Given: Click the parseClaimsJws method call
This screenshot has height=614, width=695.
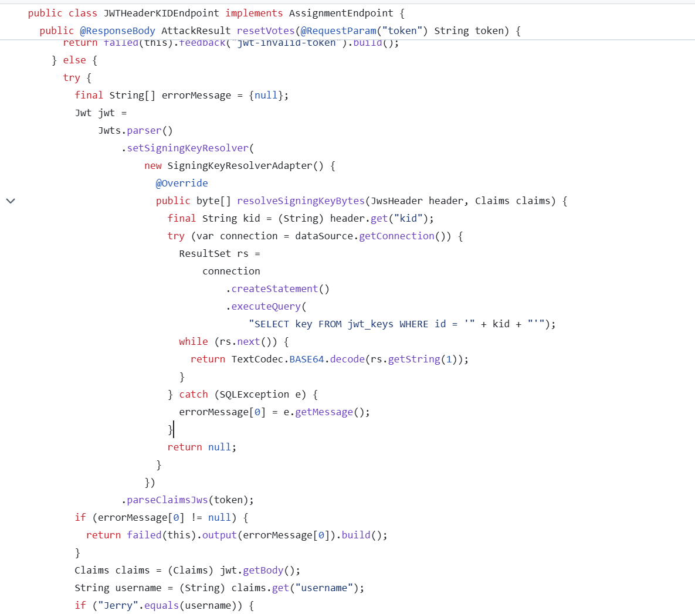Looking at the screenshot, I should [167, 500].
